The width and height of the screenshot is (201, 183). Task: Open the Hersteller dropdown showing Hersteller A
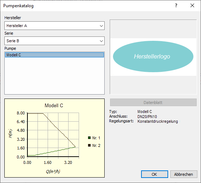(x=54, y=26)
